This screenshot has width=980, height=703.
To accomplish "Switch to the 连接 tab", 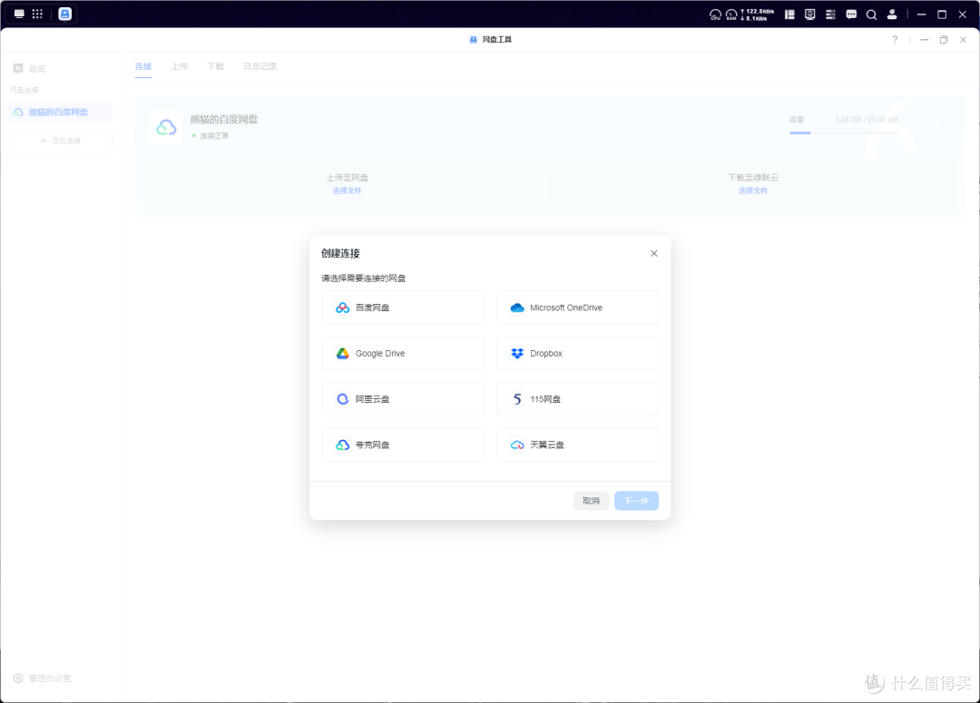I will click(143, 66).
